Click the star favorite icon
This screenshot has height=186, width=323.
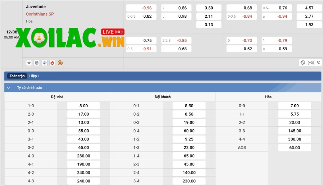click(x=29, y=63)
